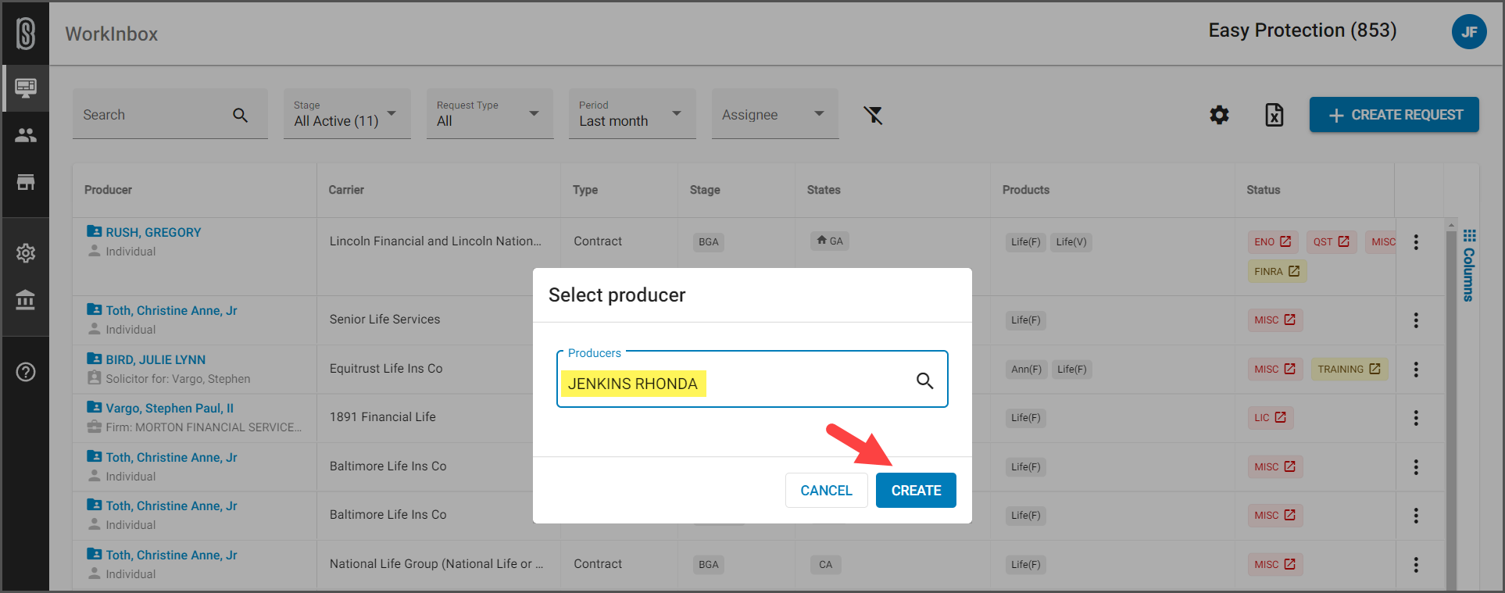
Task: Click the CA state chip
Action: tap(826, 564)
